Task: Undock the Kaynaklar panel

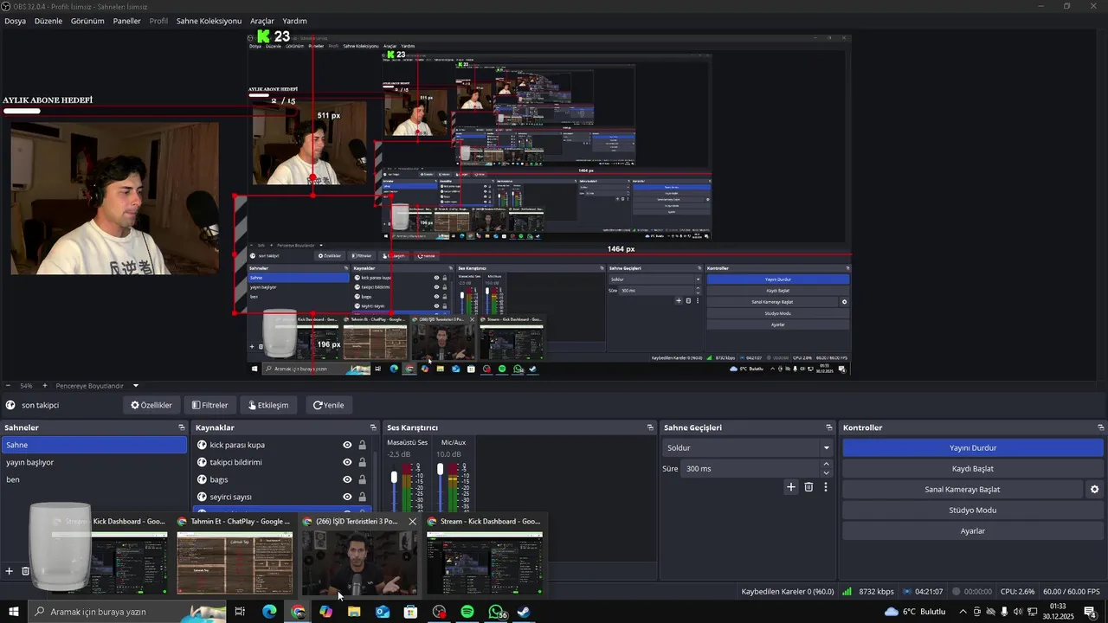Action: click(373, 427)
